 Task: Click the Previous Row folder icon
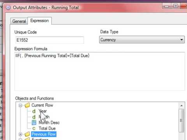tap(27, 134)
